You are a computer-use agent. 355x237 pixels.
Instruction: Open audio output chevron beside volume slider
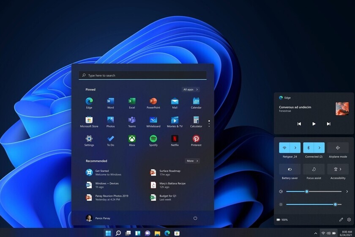pos(347,191)
